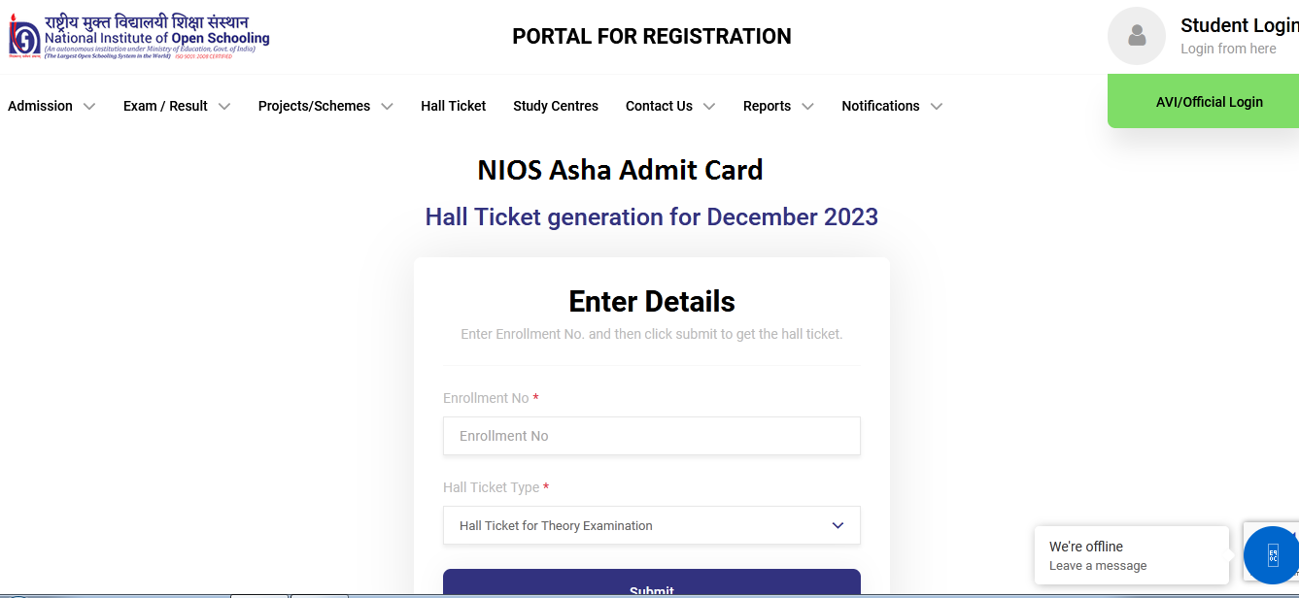The image size is (1299, 598).
Task: Click inside the Enrollment No field
Action: pos(651,436)
